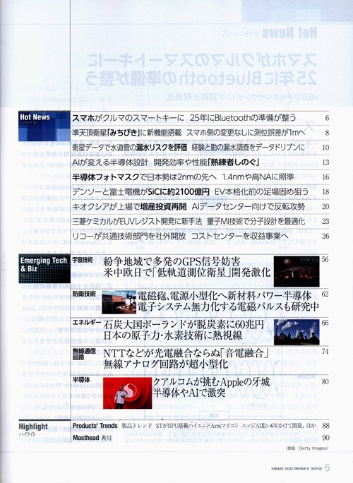The image size is (353, 483).
Task: Open the NTT 音電融合 wireless article headline
Action: coord(186,359)
